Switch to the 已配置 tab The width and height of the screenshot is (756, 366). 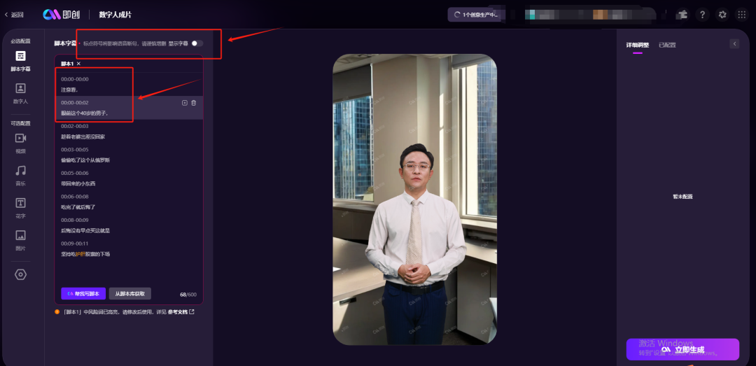pos(667,45)
